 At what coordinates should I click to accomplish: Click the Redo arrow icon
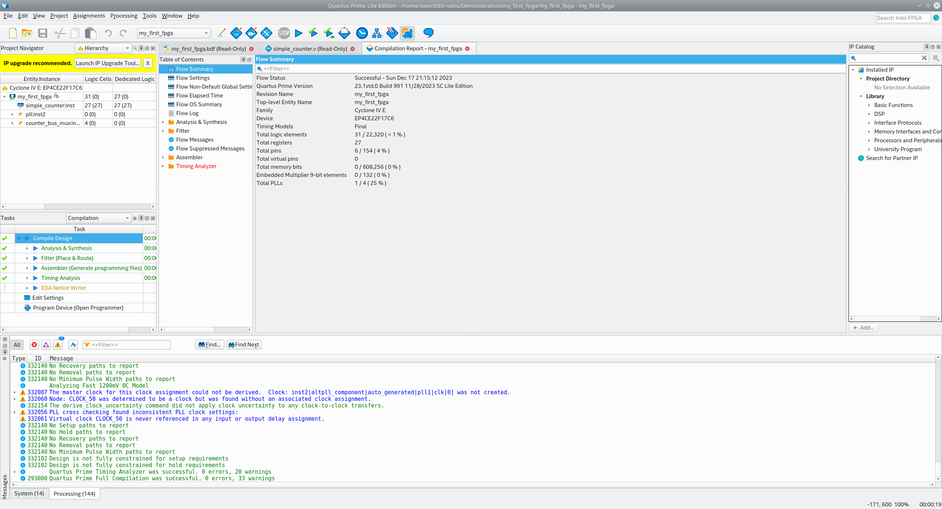click(123, 33)
